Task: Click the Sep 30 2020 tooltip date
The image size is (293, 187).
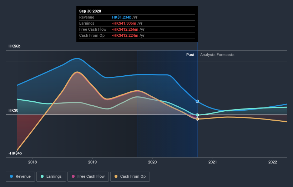Action: pyautogui.click(x=90, y=11)
